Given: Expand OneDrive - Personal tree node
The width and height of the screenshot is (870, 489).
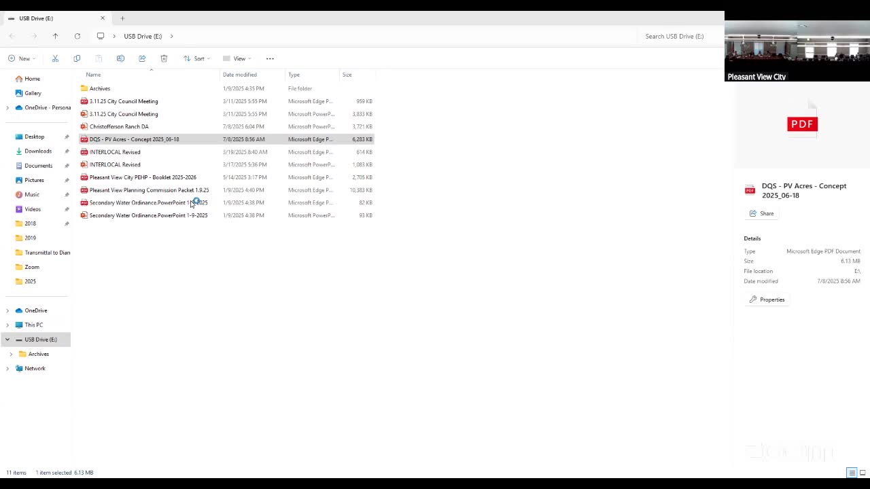Looking at the screenshot, I should [x=7, y=107].
